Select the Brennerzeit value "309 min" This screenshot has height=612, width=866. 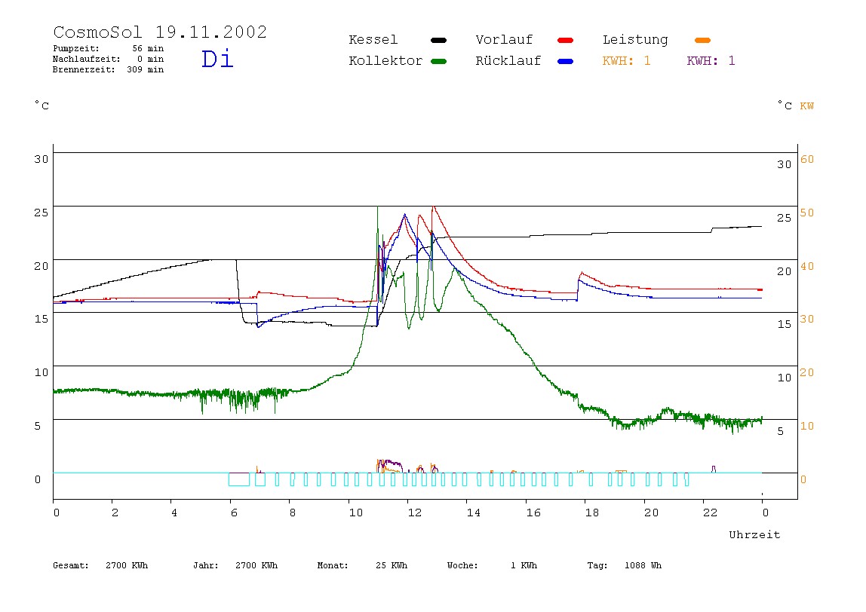click(146, 69)
